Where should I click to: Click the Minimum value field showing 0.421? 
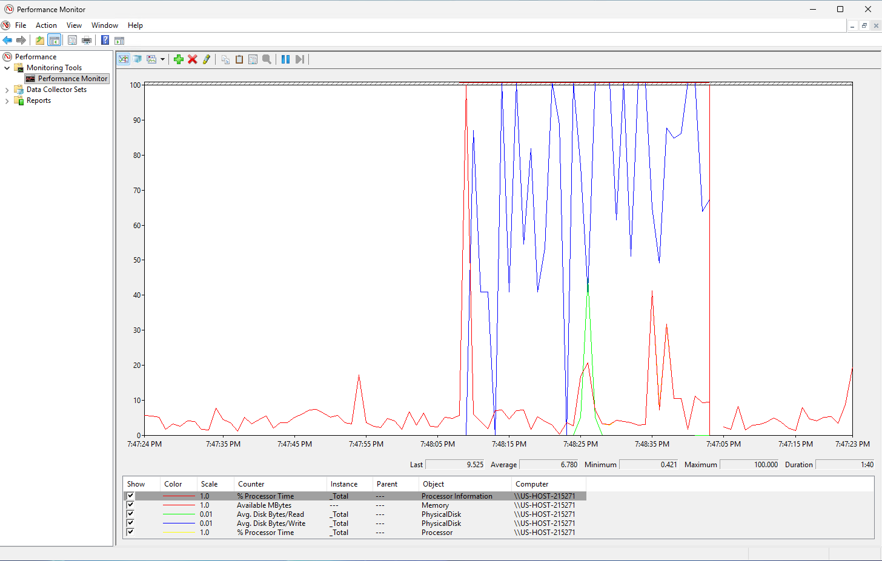[649, 465]
